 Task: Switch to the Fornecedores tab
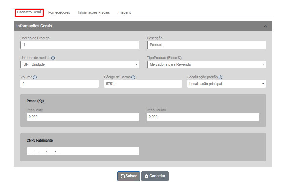pos(59,12)
